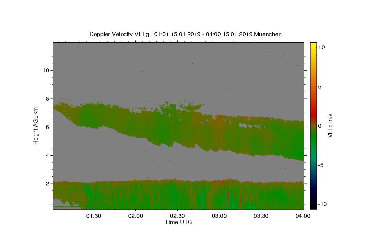Viewport: 376px width, 251px height.
Task: Click the date range '01:01 15.01.2019' in title
Action: [x=177, y=34]
